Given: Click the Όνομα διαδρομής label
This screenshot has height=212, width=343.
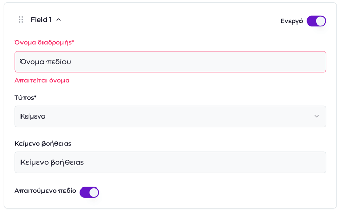Looking at the screenshot, I should coord(43,42).
